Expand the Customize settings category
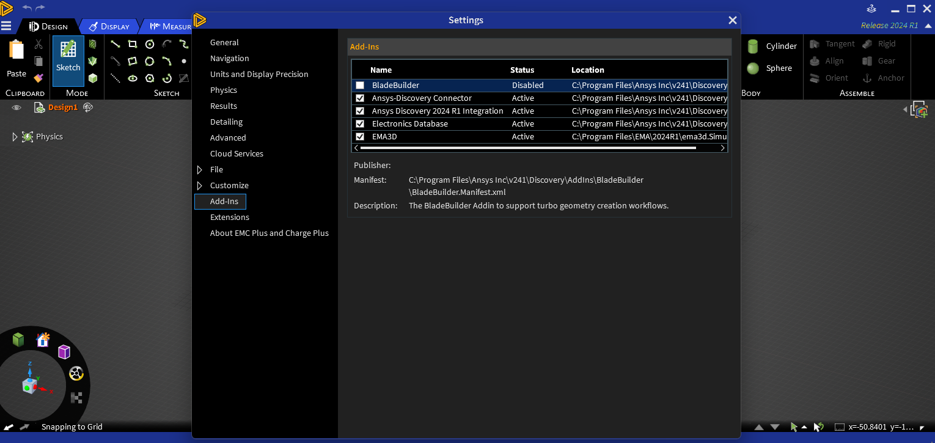The image size is (935, 443). click(199, 186)
